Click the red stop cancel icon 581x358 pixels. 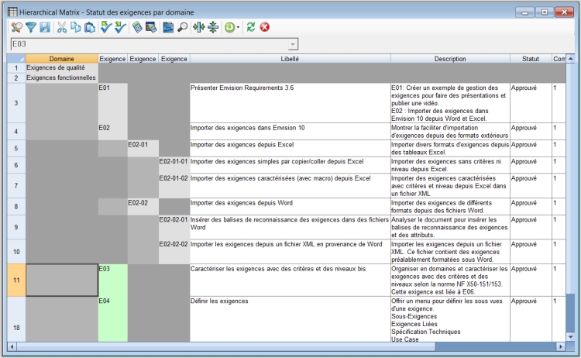coord(265,27)
